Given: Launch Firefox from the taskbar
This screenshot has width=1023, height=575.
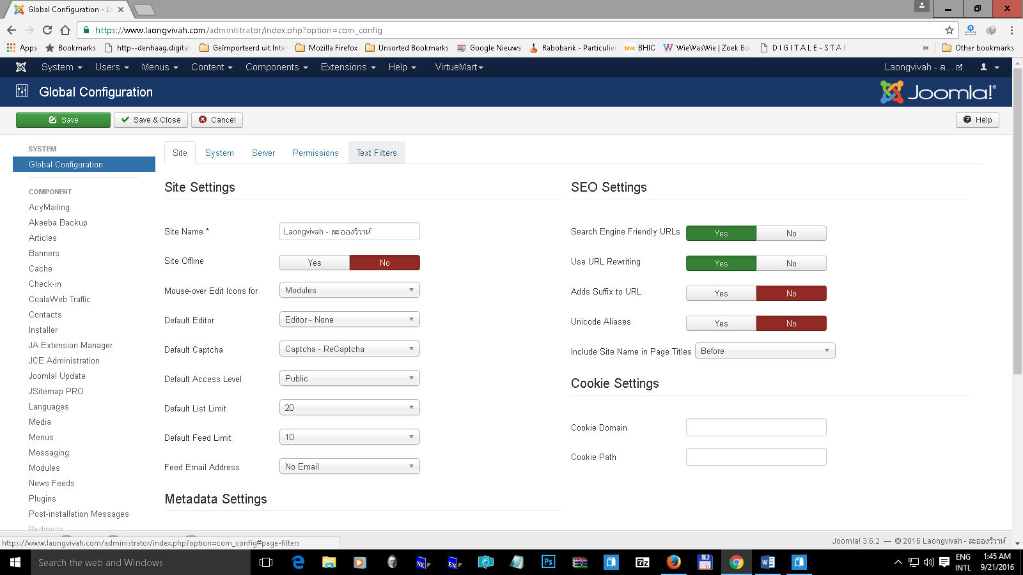Looking at the screenshot, I should click(x=673, y=562).
